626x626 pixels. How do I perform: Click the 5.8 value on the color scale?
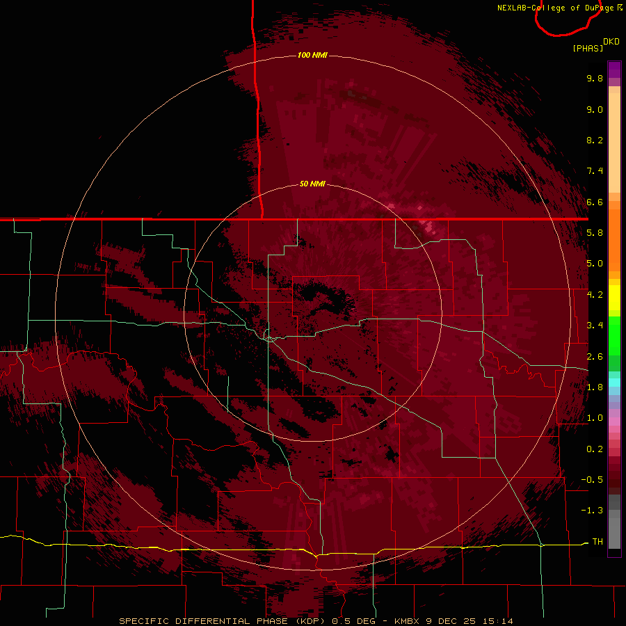(x=595, y=233)
